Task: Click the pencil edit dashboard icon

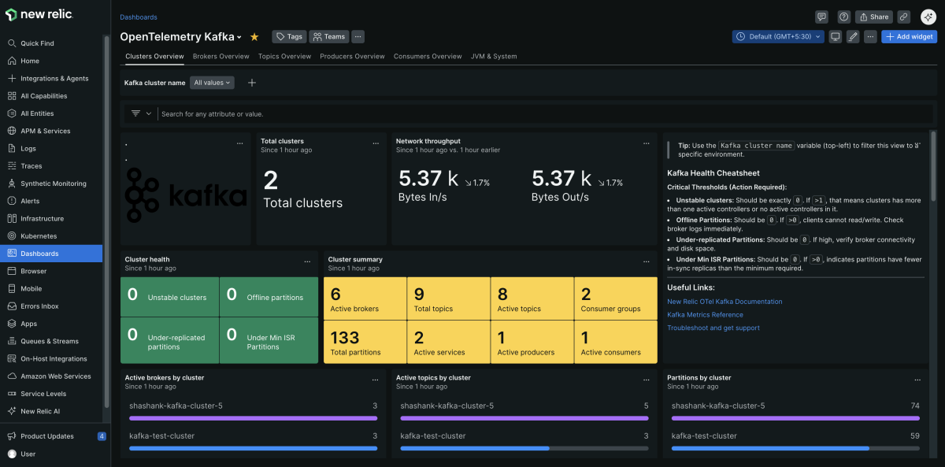Action: [x=853, y=37]
